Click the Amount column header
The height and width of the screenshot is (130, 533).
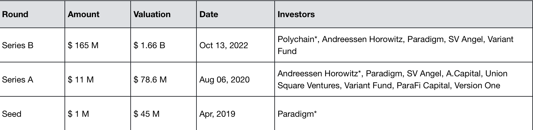point(84,14)
